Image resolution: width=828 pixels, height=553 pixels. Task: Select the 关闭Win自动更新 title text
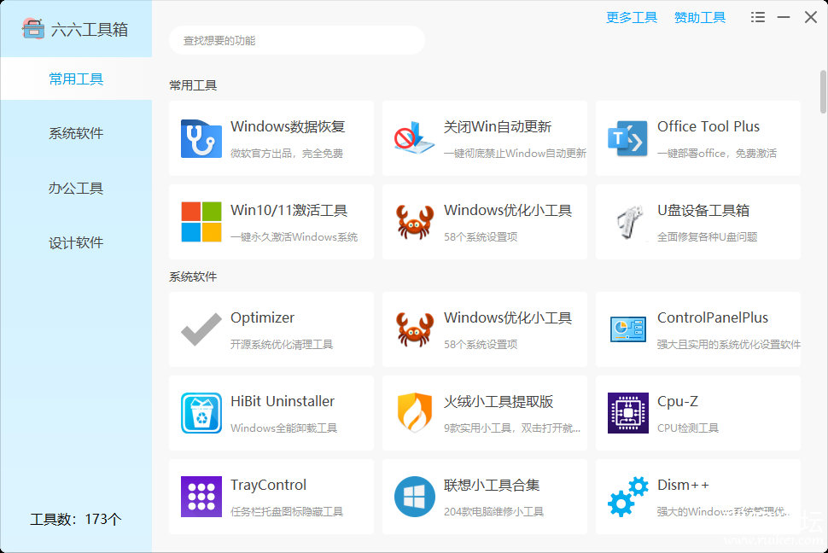coord(498,127)
